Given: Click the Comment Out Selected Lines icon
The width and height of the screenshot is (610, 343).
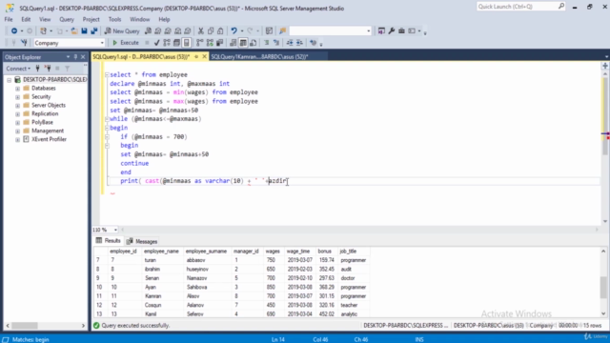Looking at the screenshot, I should point(267,43).
